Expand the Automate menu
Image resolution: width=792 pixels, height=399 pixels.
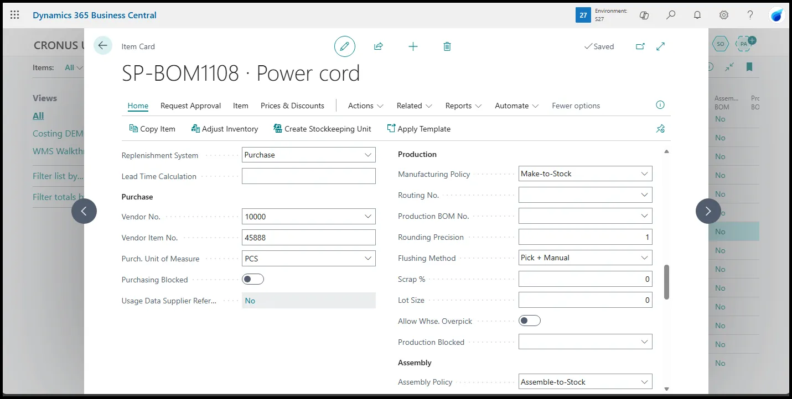click(517, 106)
